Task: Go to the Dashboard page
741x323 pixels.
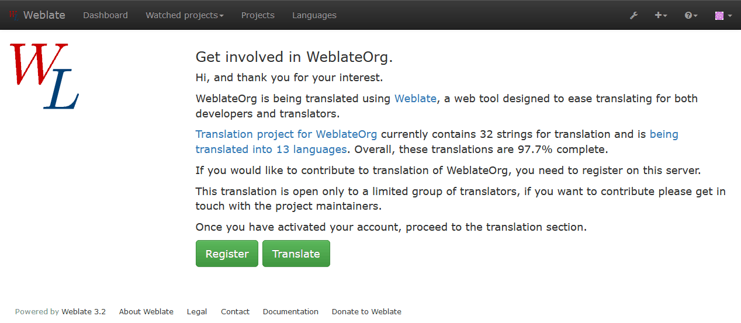Action: click(x=105, y=15)
